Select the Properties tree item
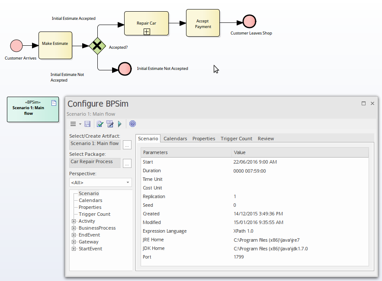 coord(90,207)
